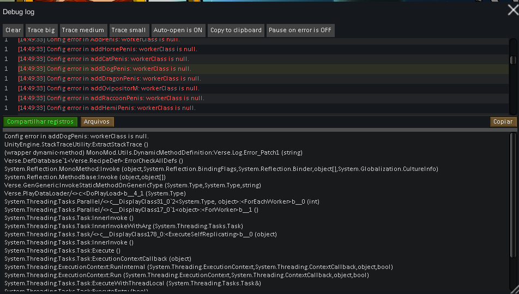Close the Debug log window
This screenshot has width=519, height=294.
513,10
